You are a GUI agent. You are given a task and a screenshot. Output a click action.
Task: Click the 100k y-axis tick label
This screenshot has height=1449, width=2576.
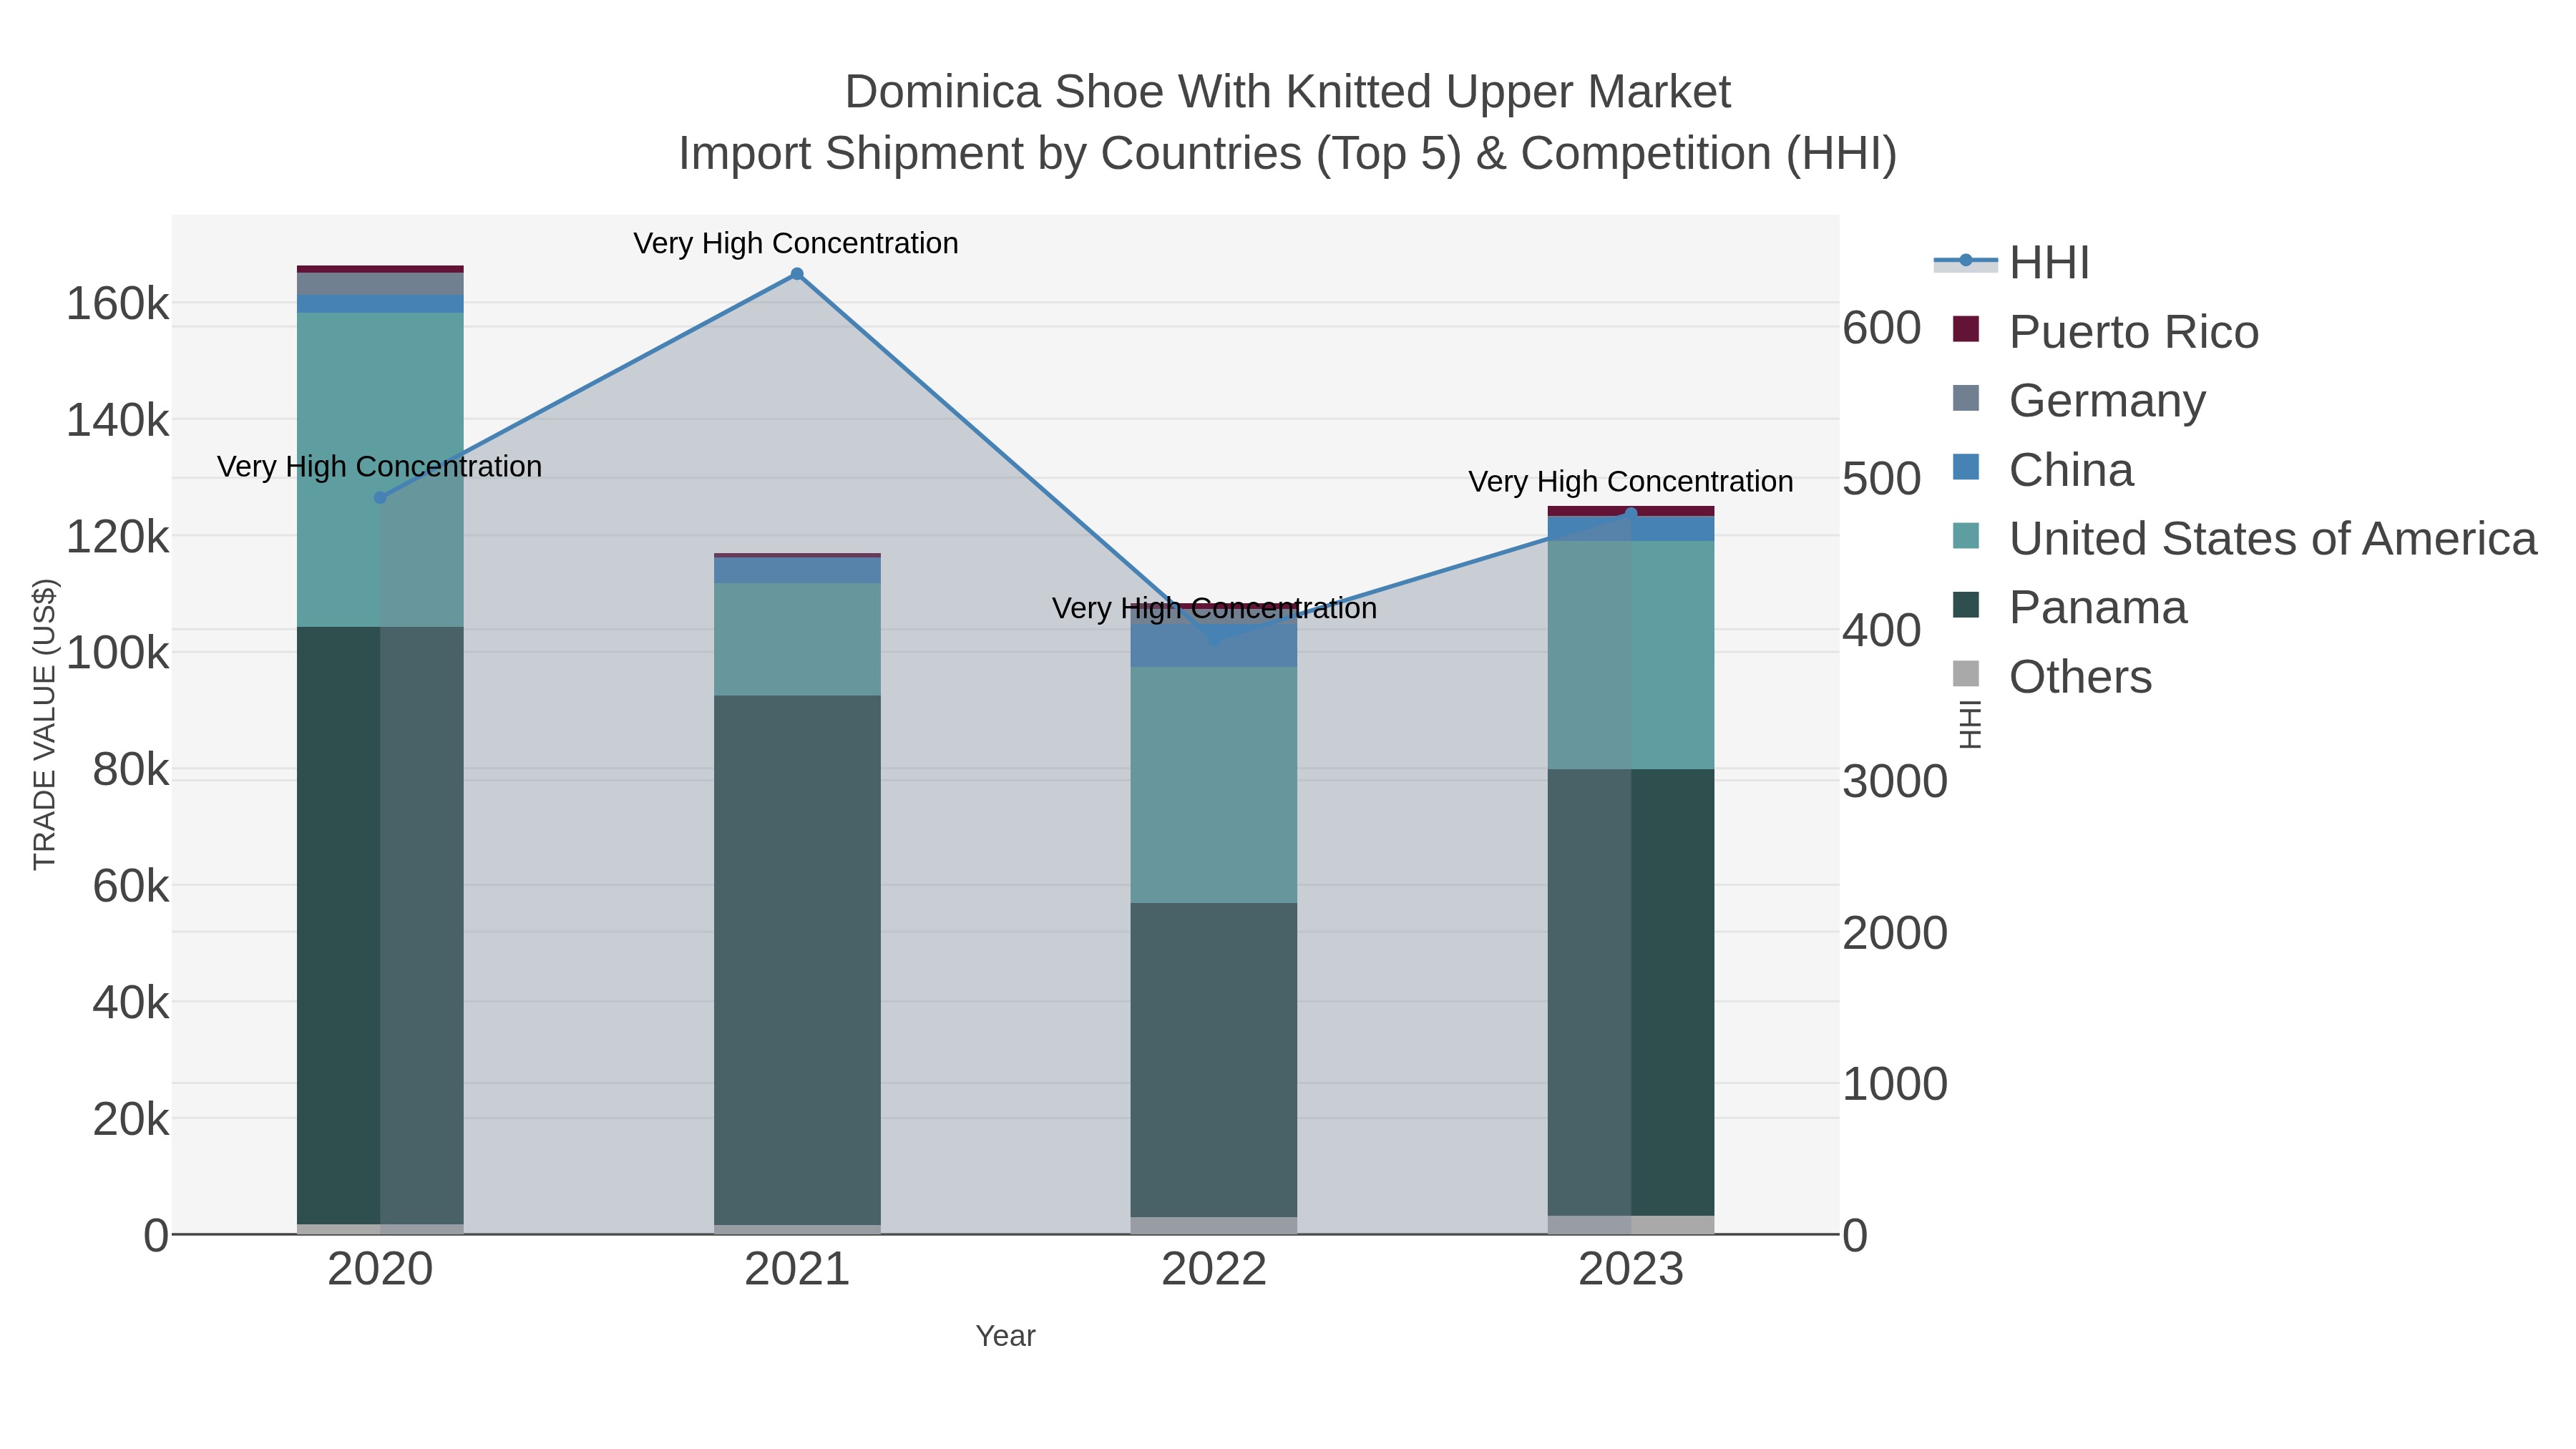pos(118,653)
